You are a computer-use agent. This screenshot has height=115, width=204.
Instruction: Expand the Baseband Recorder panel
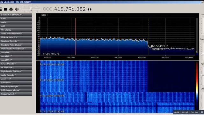[16, 41]
